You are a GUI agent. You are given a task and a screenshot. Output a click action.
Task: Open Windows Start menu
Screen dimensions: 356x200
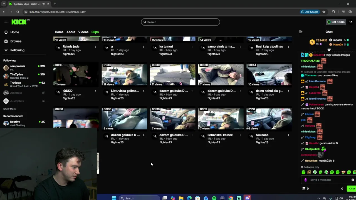click(114, 198)
